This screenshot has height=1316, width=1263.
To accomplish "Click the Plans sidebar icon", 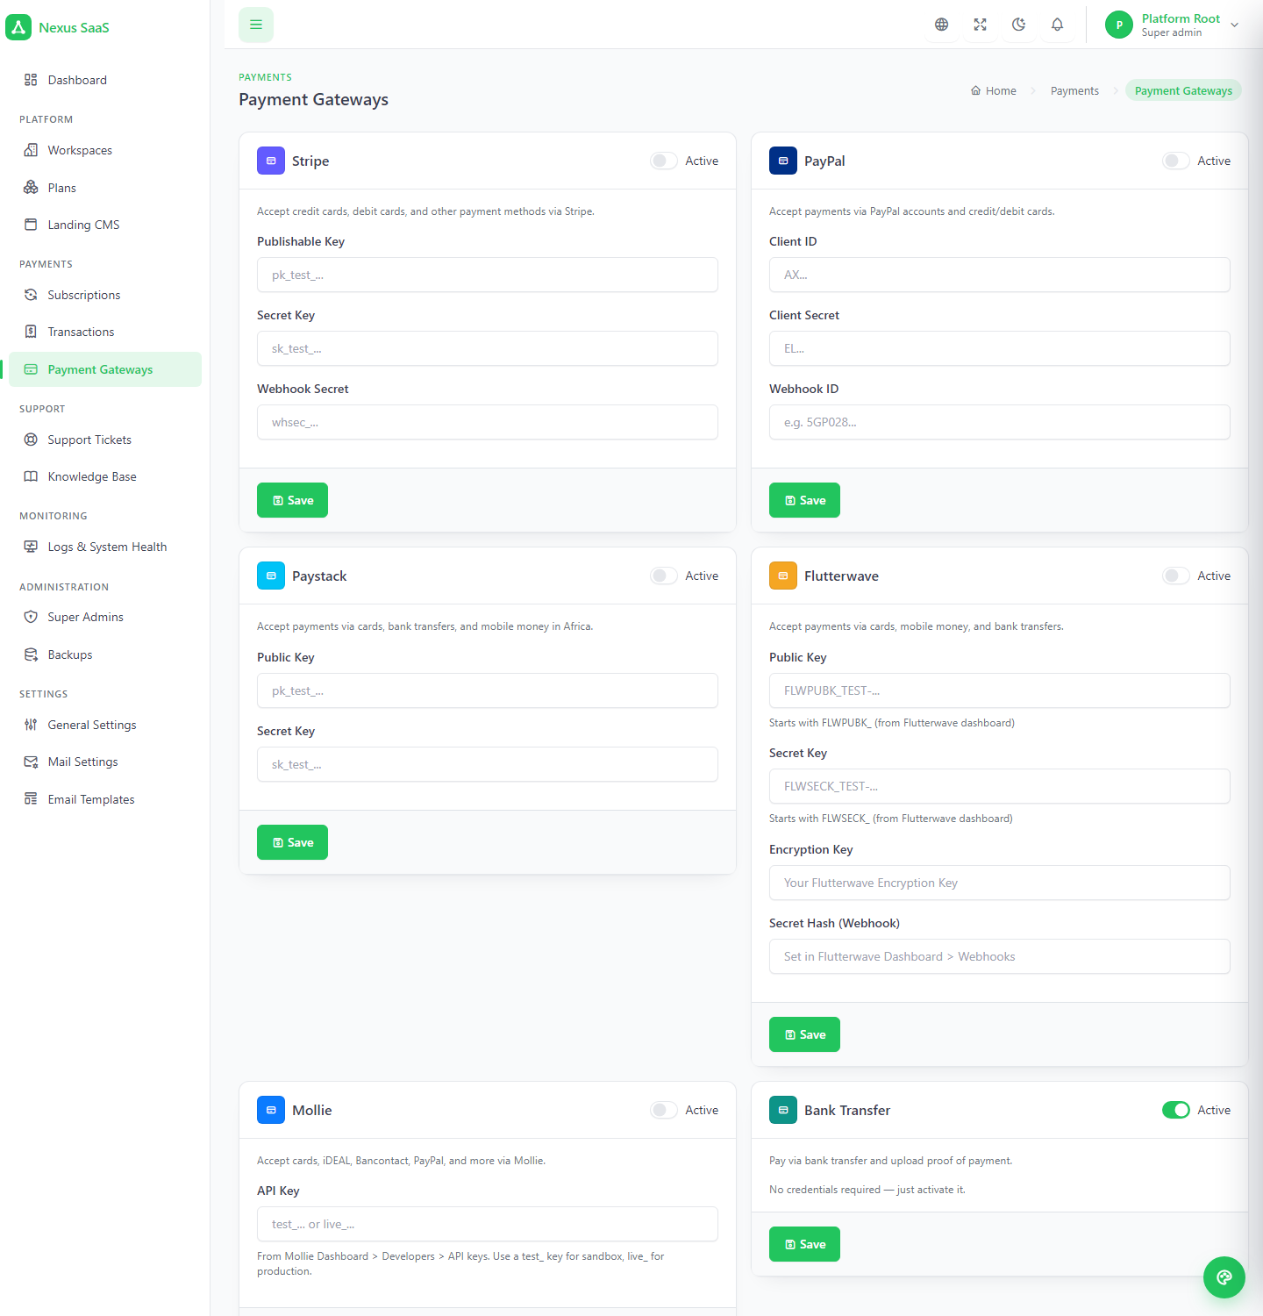I will click(31, 187).
